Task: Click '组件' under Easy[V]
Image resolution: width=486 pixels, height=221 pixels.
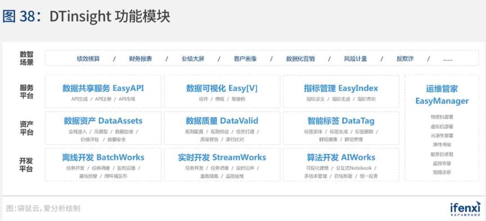Action: click(203, 99)
